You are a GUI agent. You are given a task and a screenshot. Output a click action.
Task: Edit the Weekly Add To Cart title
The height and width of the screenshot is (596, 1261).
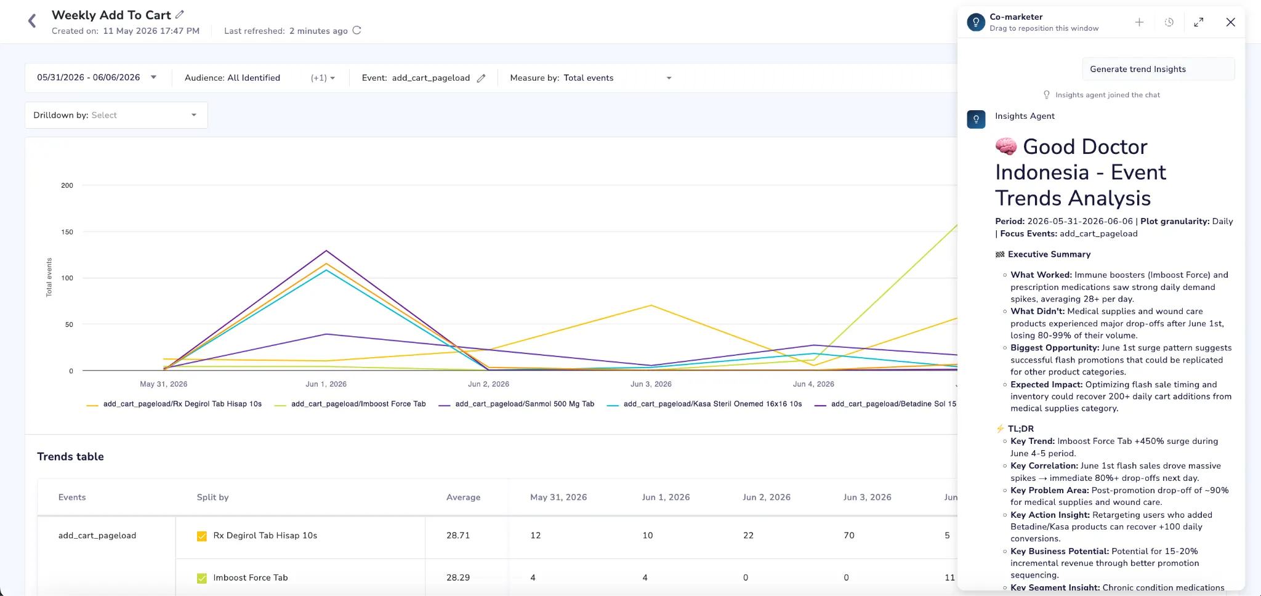(180, 14)
